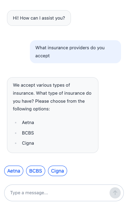Click the greeting message bubble
The width and height of the screenshot is (128, 203).
(x=39, y=18)
